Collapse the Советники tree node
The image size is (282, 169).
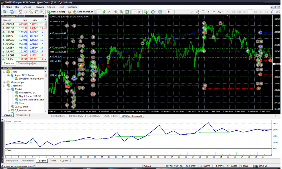click(4, 86)
